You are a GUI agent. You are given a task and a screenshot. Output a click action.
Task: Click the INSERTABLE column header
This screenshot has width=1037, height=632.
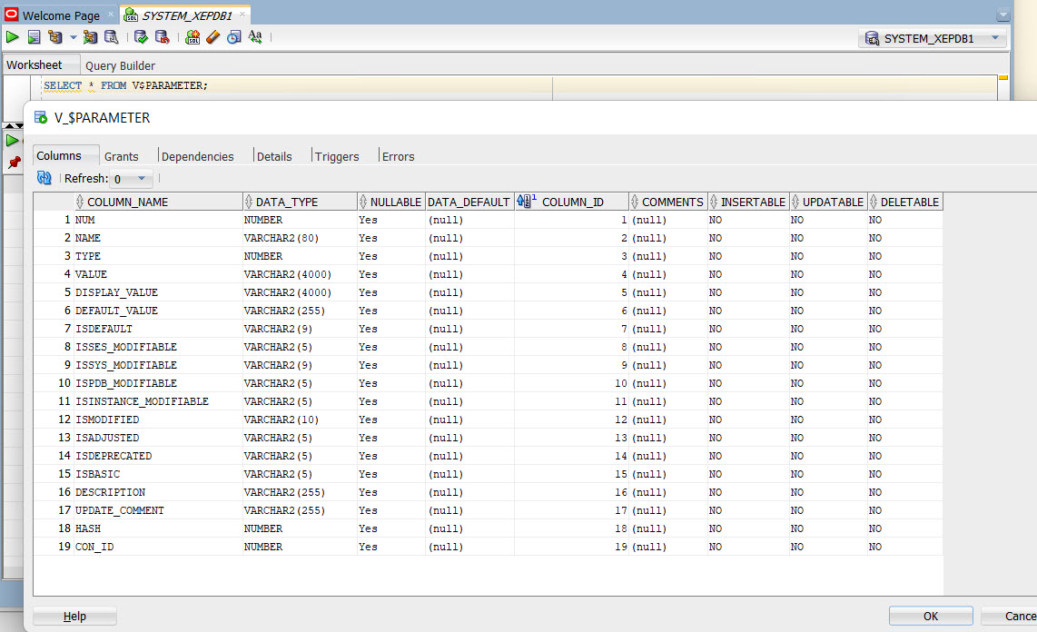point(748,202)
